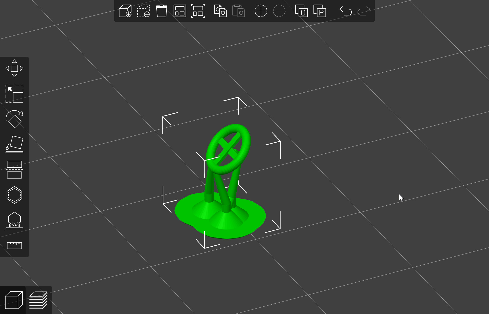Open the Cut tool
The image size is (489, 314).
[14, 170]
